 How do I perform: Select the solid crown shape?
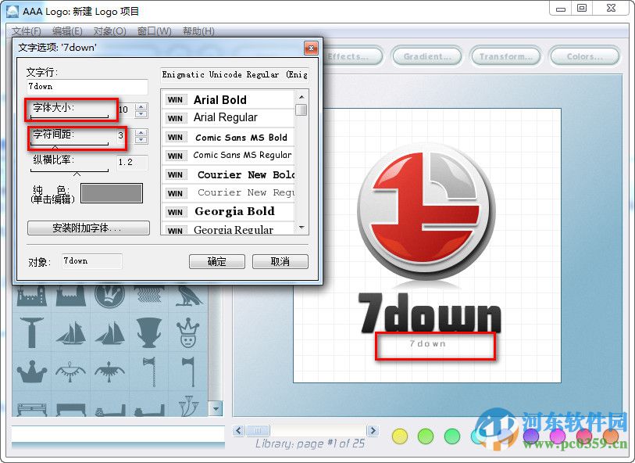[31, 371]
